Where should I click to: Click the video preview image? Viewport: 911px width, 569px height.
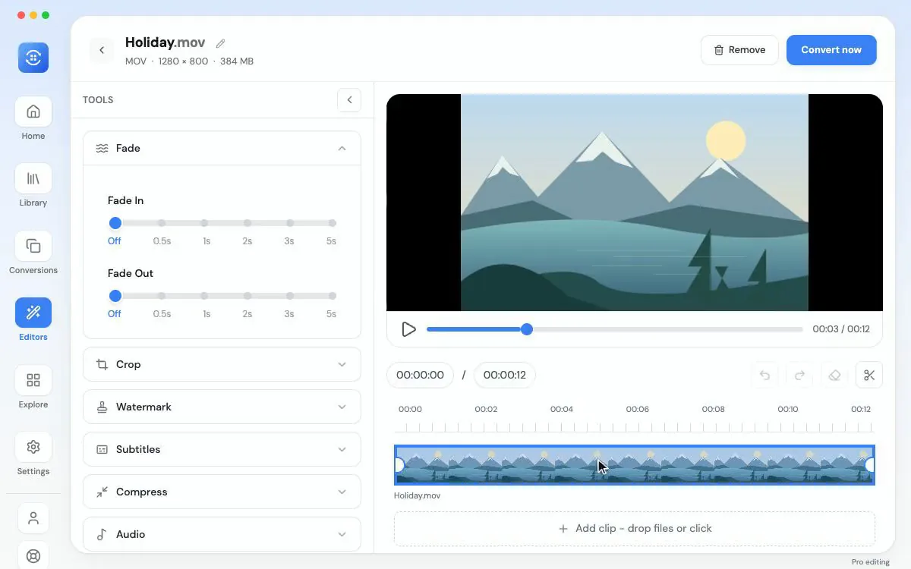[635, 203]
